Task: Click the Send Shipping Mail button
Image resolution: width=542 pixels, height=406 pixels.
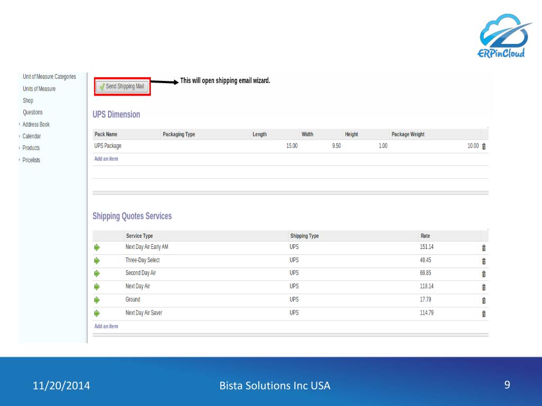Action: tap(122, 86)
